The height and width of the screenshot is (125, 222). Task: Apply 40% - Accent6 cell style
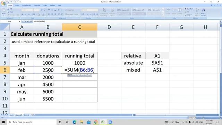(153, 10)
